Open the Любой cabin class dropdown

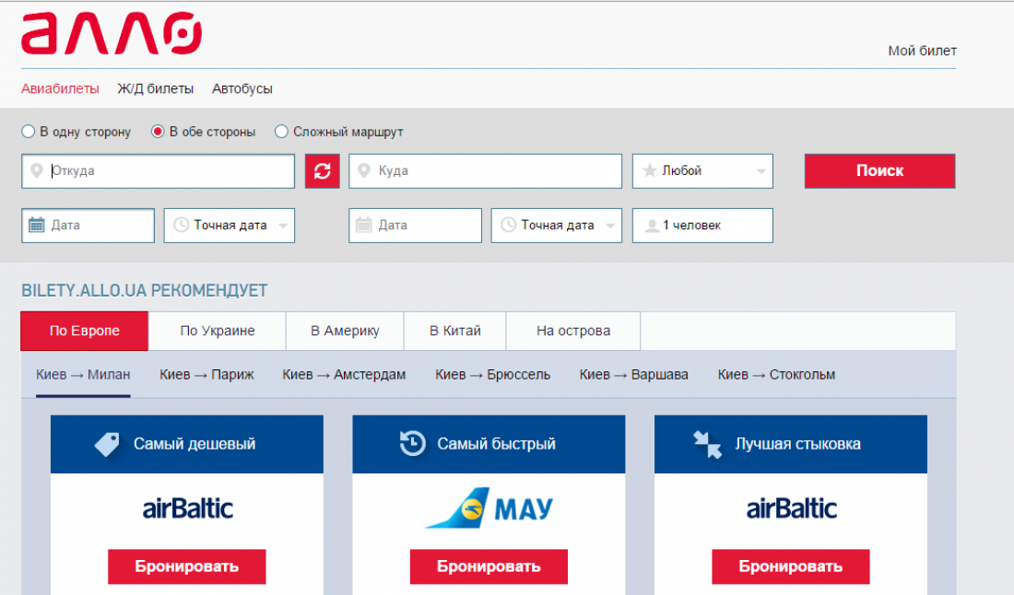702,170
